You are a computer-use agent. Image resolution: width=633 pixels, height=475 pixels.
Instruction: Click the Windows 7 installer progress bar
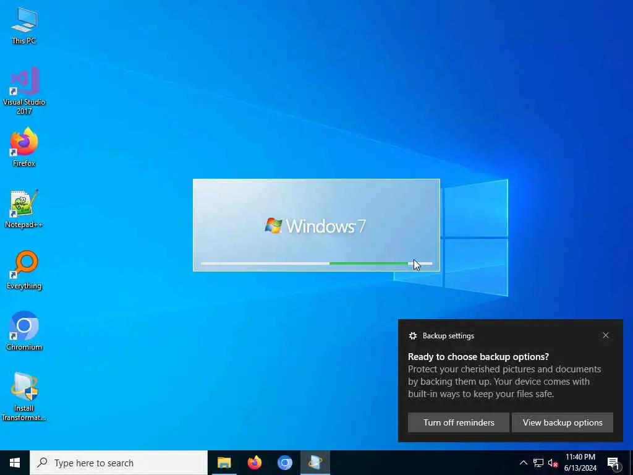point(316,263)
